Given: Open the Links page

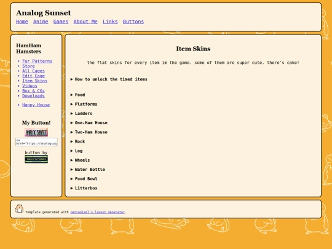Looking at the screenshot, I should [x=110, y=22].
